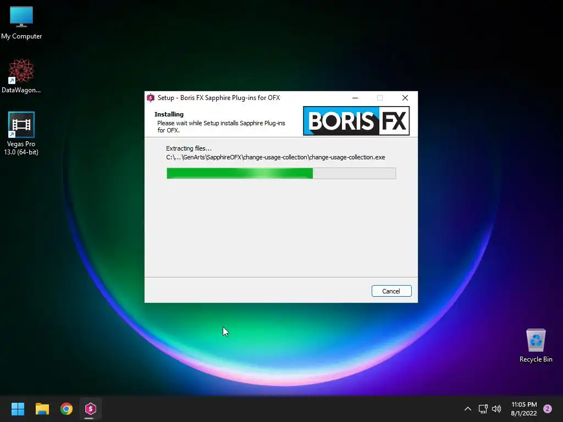Viewport: 563px width, 422px height.
Task: Select the Vegas Pro 13.0 shortcut
Action: click(x=21, y=134)
